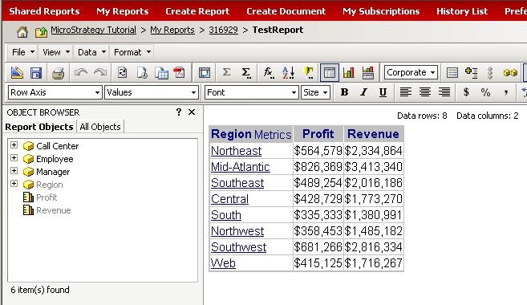The image size is (527, 305).
Task: Open the Values dropdown
Action: point(152,92)
